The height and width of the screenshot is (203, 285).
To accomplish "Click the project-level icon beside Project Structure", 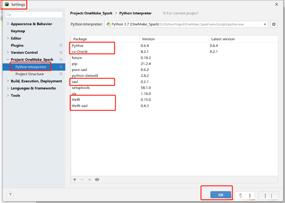I will 61,74.
